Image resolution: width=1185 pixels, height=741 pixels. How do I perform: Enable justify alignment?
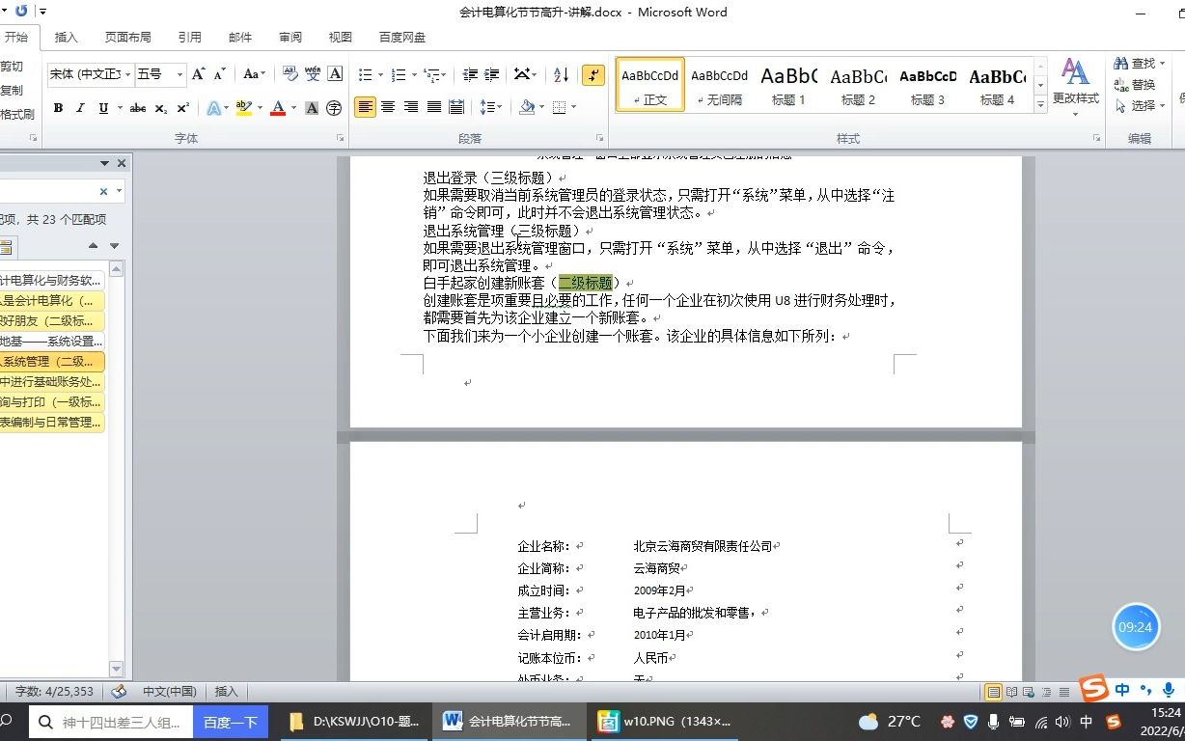point(435,106)
